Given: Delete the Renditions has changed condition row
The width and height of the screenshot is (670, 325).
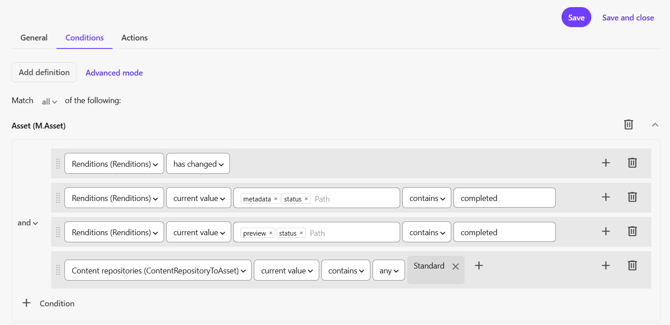Looking at the screenshot, I should [632, 163].
